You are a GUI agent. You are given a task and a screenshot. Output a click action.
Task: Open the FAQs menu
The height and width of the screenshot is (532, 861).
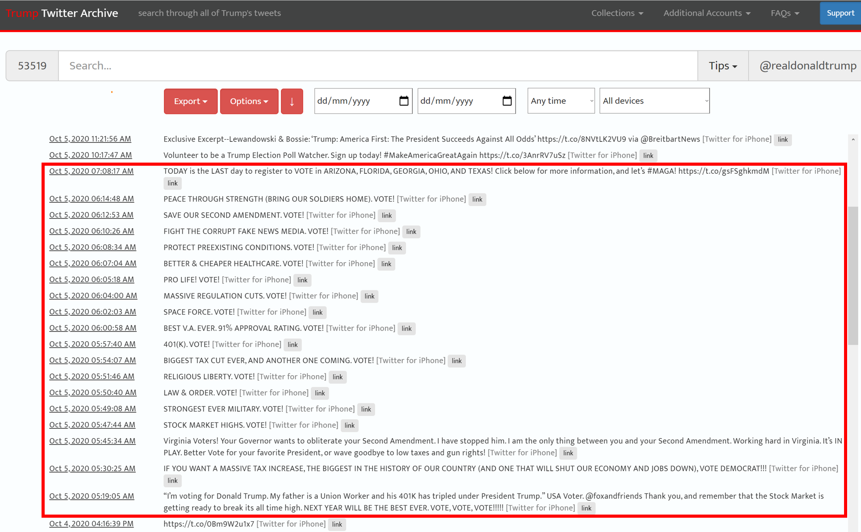(785, 13)
